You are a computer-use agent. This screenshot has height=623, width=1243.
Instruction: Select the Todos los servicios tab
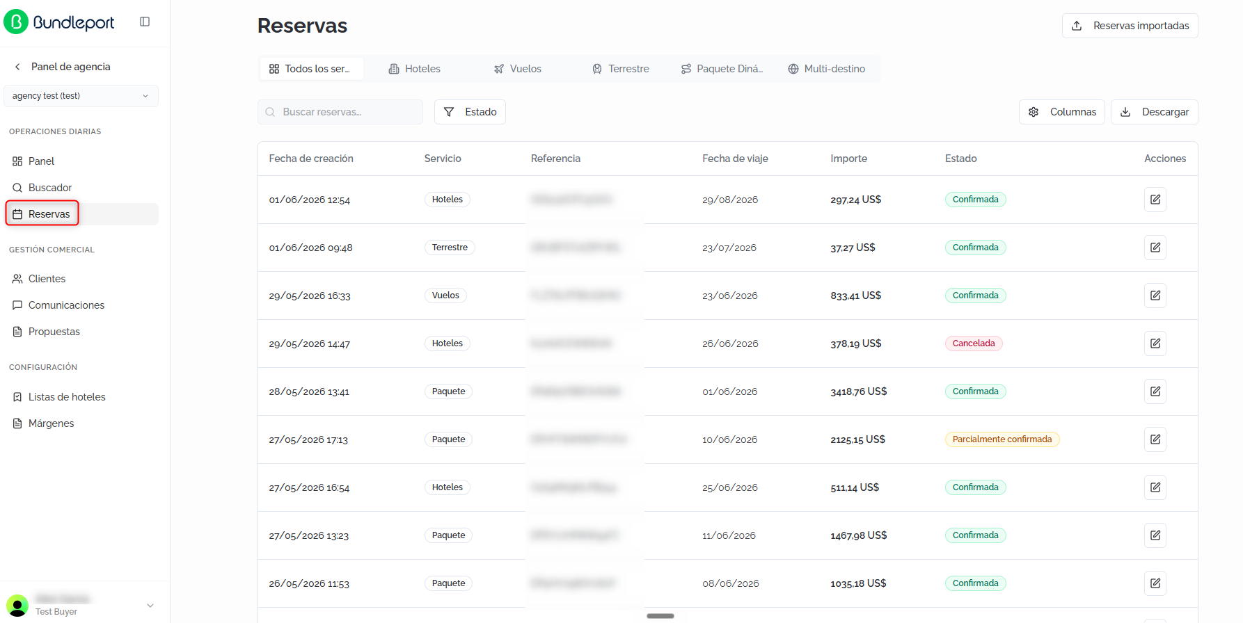coord(312,69)
